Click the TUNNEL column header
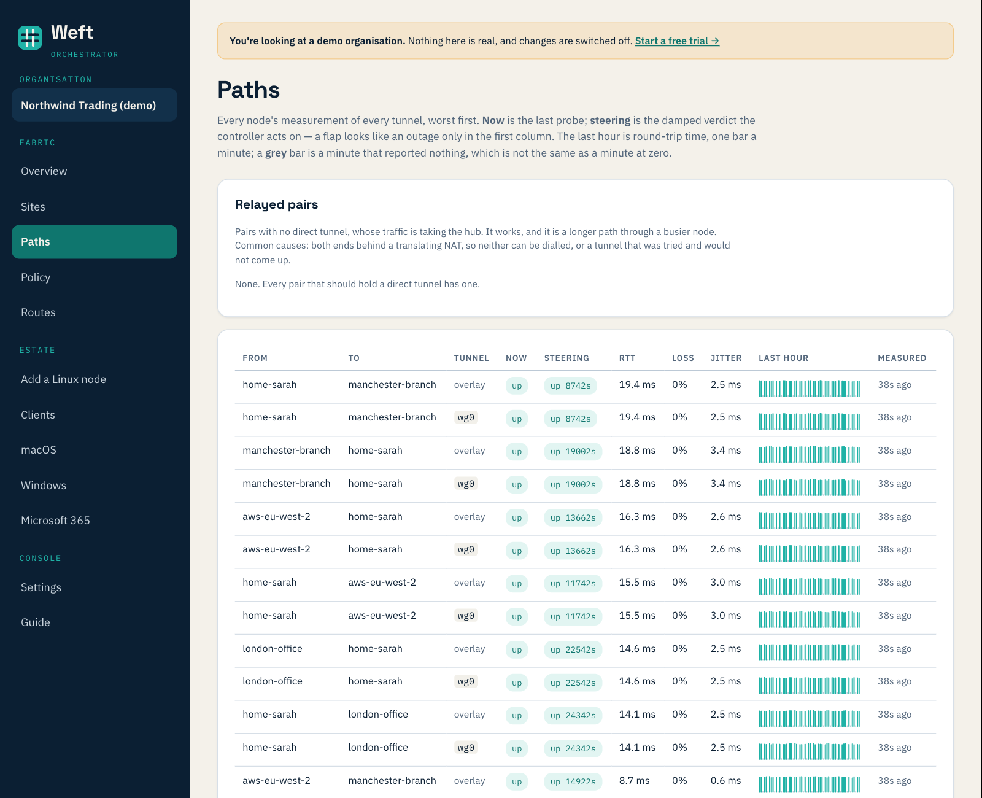Viewport: 982px width, 798px height. (471, 358)
